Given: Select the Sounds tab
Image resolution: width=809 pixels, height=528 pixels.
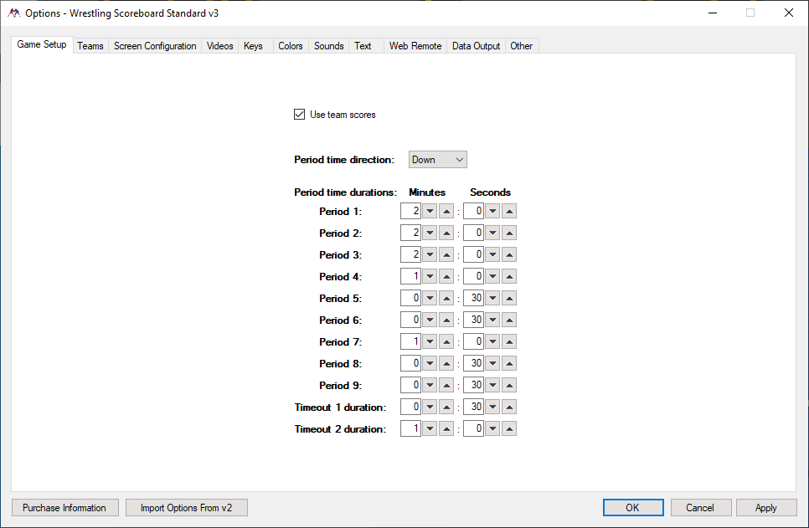Looking at the screenshot, I should click(x=328, y=46).
